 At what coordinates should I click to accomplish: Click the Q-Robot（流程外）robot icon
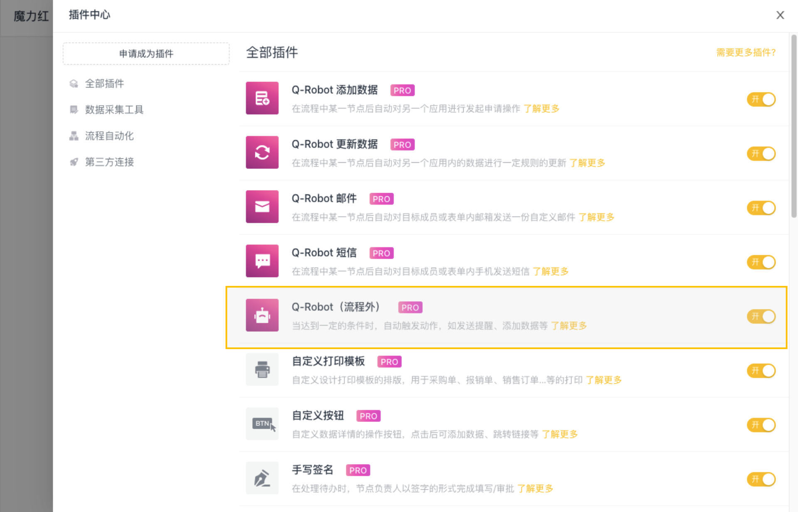[262, 315]
